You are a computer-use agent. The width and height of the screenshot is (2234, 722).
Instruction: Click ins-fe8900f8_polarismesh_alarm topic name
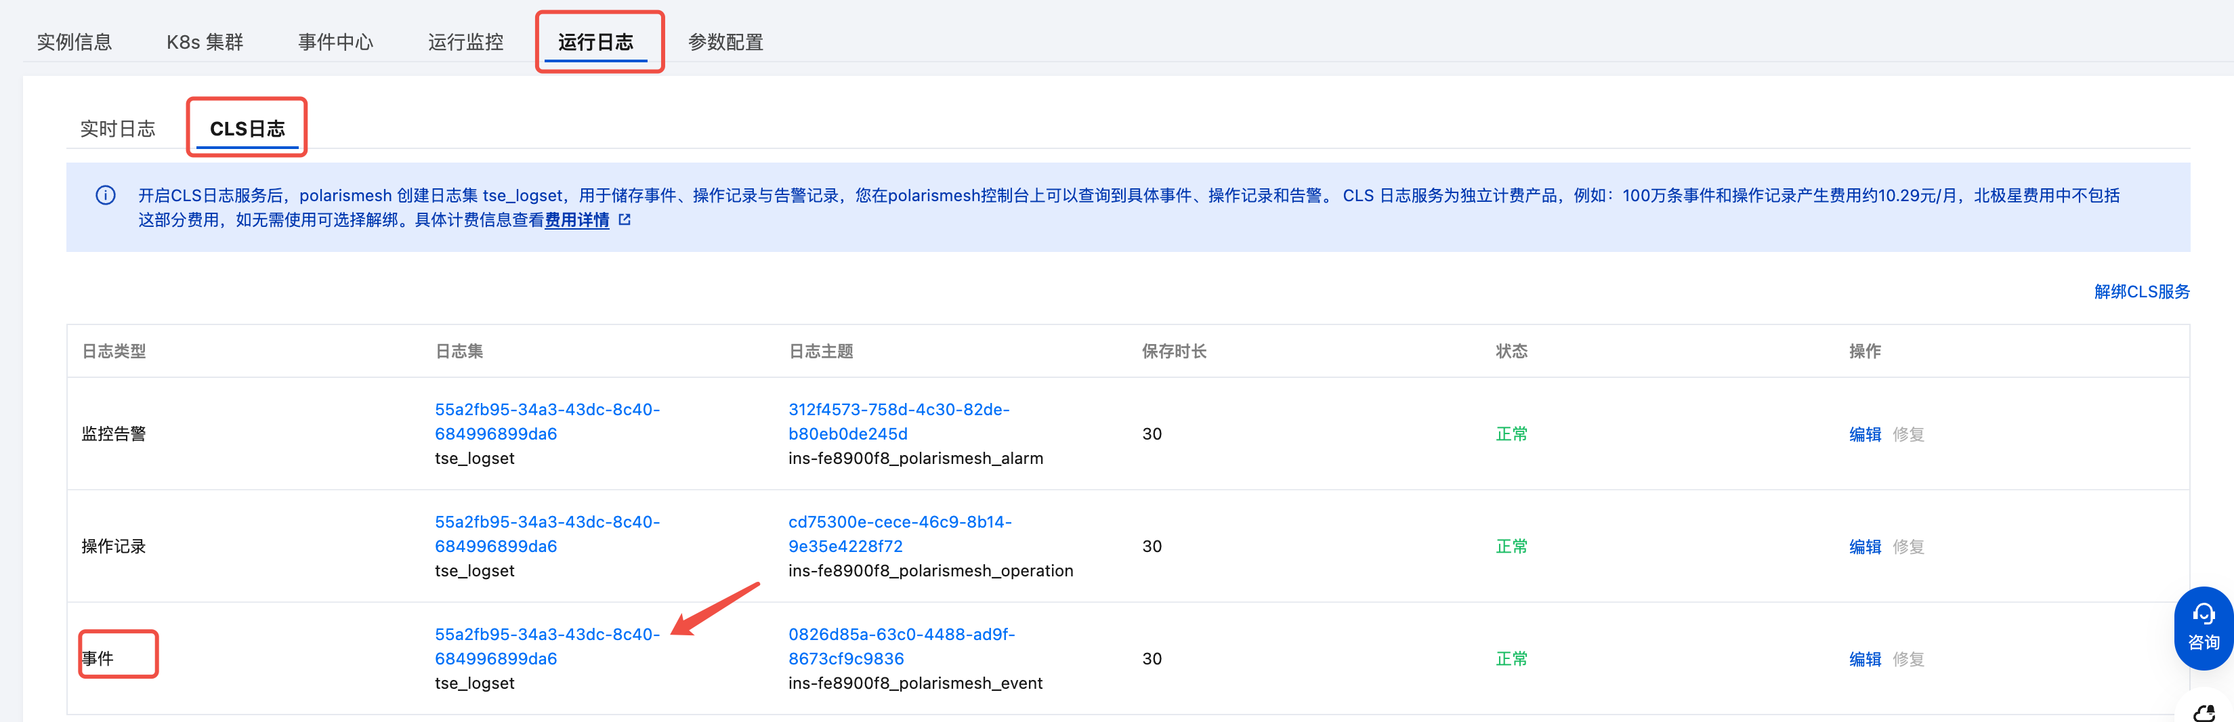pos(916,458)
